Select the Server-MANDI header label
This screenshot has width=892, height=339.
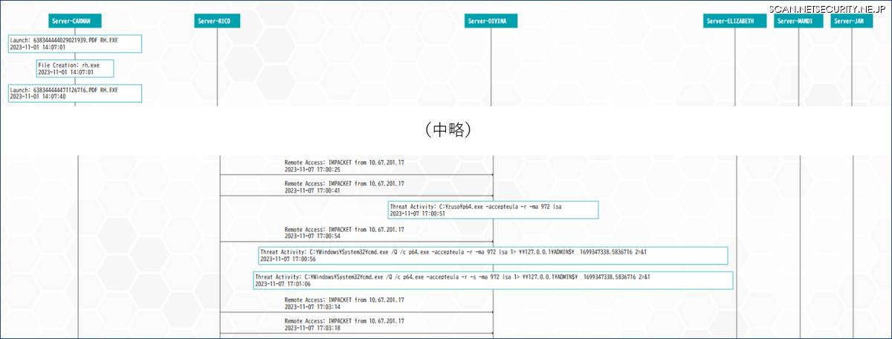pos(799,21)
